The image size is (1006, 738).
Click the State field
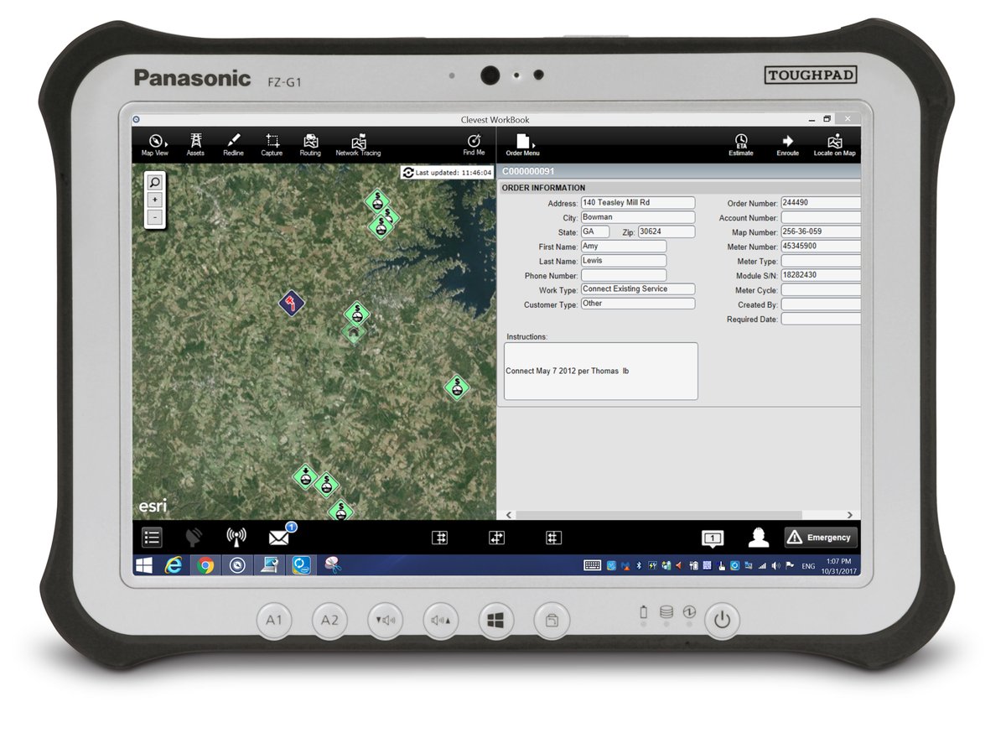tap(594, 231)
